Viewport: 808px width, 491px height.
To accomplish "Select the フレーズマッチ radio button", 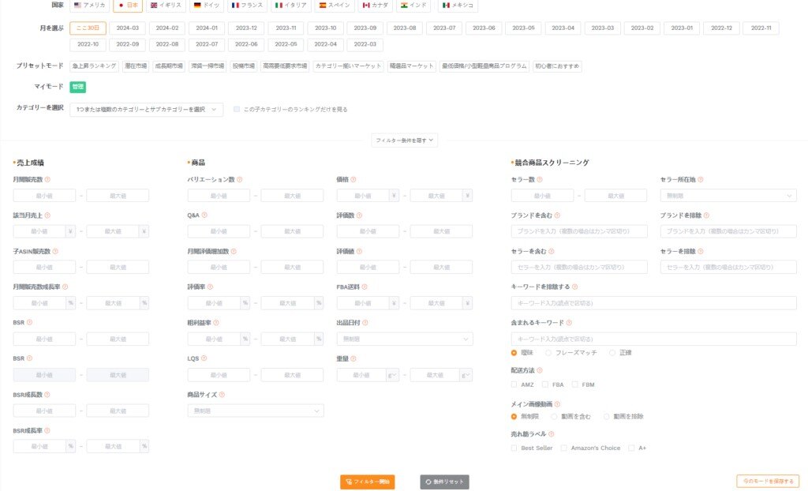I will click(x=548, y=353).
